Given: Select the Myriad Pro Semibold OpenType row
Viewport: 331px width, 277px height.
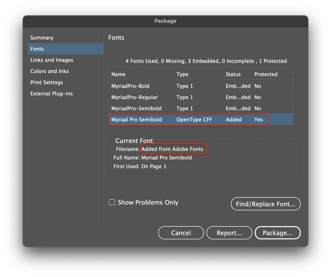Looking at the screenshot, I should coord(201,119).
